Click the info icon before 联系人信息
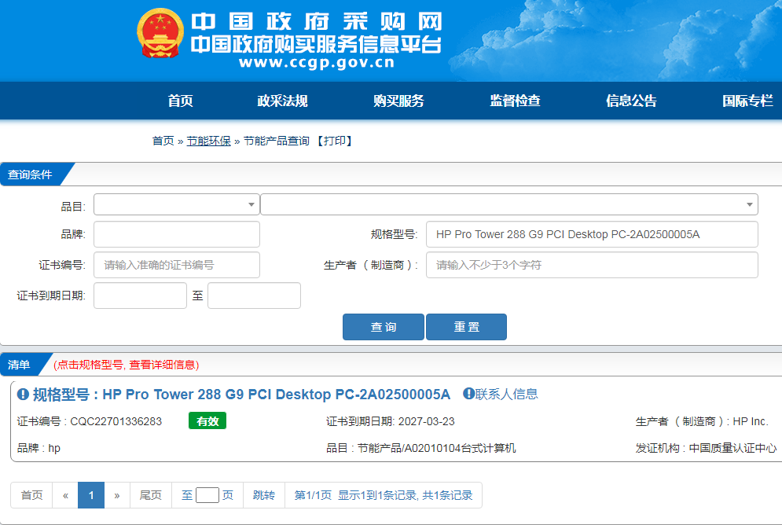The image size is (782, 525). click(468, 394)
